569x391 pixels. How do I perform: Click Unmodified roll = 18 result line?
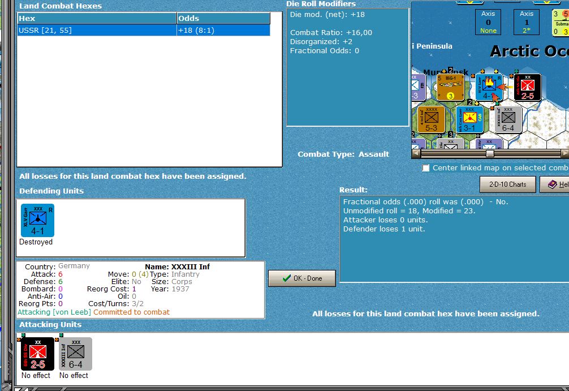[x=409, y=211]
